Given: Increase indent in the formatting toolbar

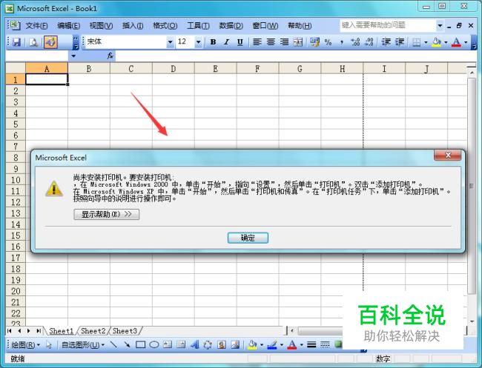Looking at the screenshot, I should coord(399,42).
